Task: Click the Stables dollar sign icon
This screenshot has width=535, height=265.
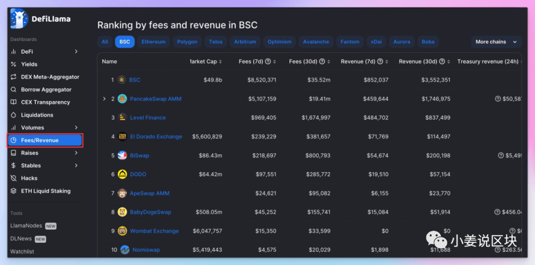Action: point(13,166)
